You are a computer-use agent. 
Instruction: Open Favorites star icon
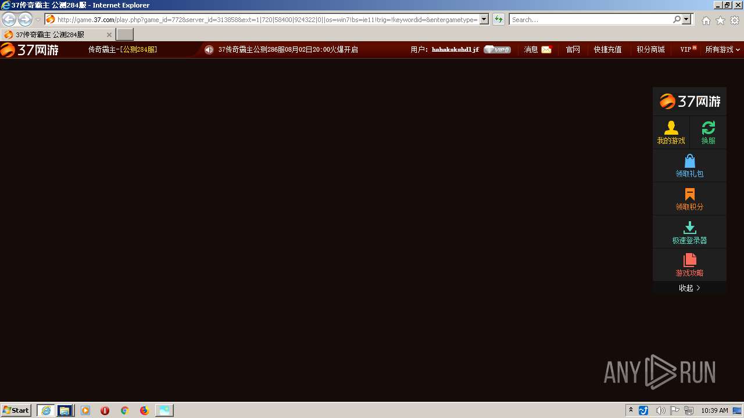pyautogui.click(x=720, y=20)
